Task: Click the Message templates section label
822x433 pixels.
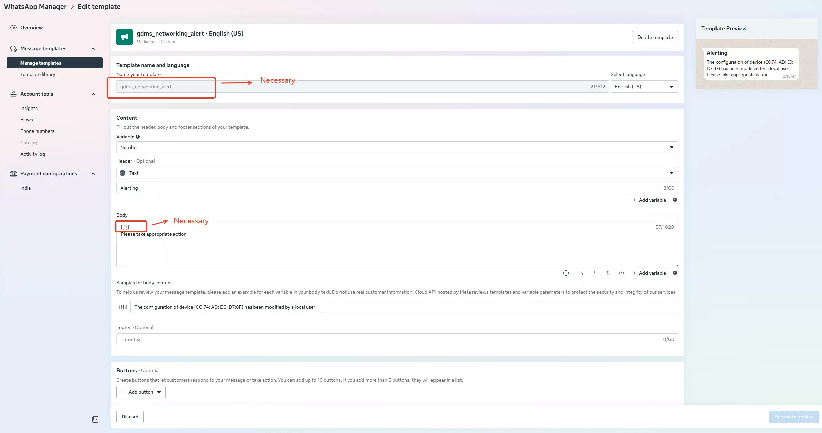Action: (43, 49)
